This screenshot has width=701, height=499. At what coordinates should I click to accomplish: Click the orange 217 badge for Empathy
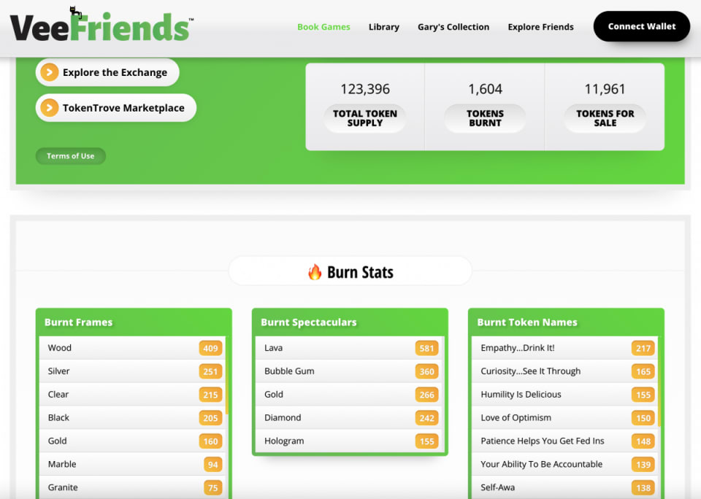643,348
